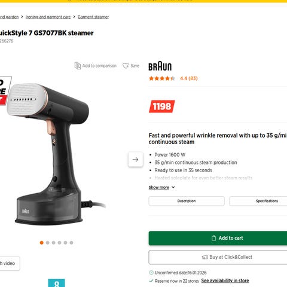Open the Description tab

click(187, 201)
